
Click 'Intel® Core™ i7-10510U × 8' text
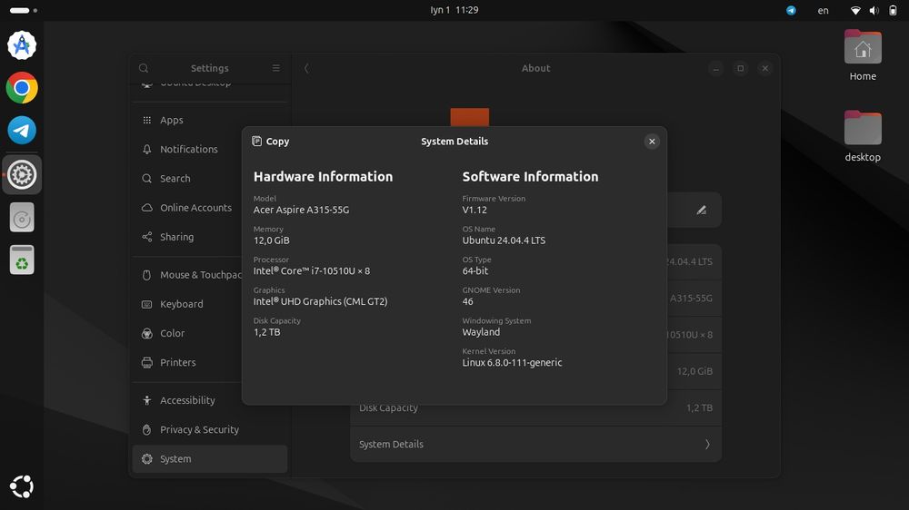[x=311, y=271]
